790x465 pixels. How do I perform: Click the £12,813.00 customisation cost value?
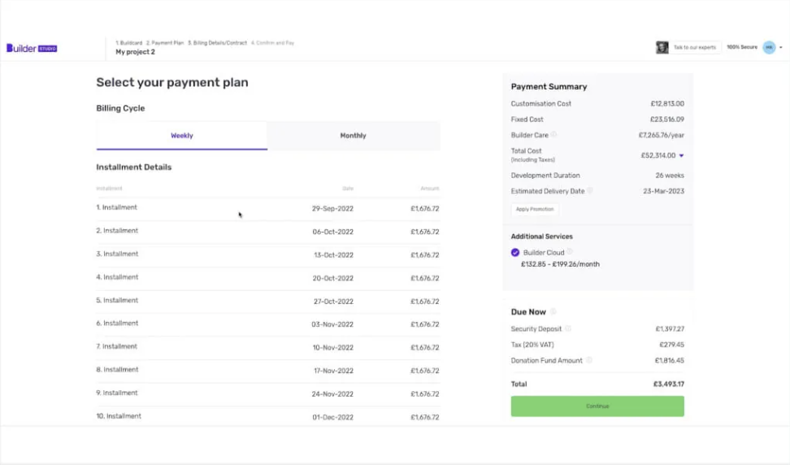coord(667,103)
